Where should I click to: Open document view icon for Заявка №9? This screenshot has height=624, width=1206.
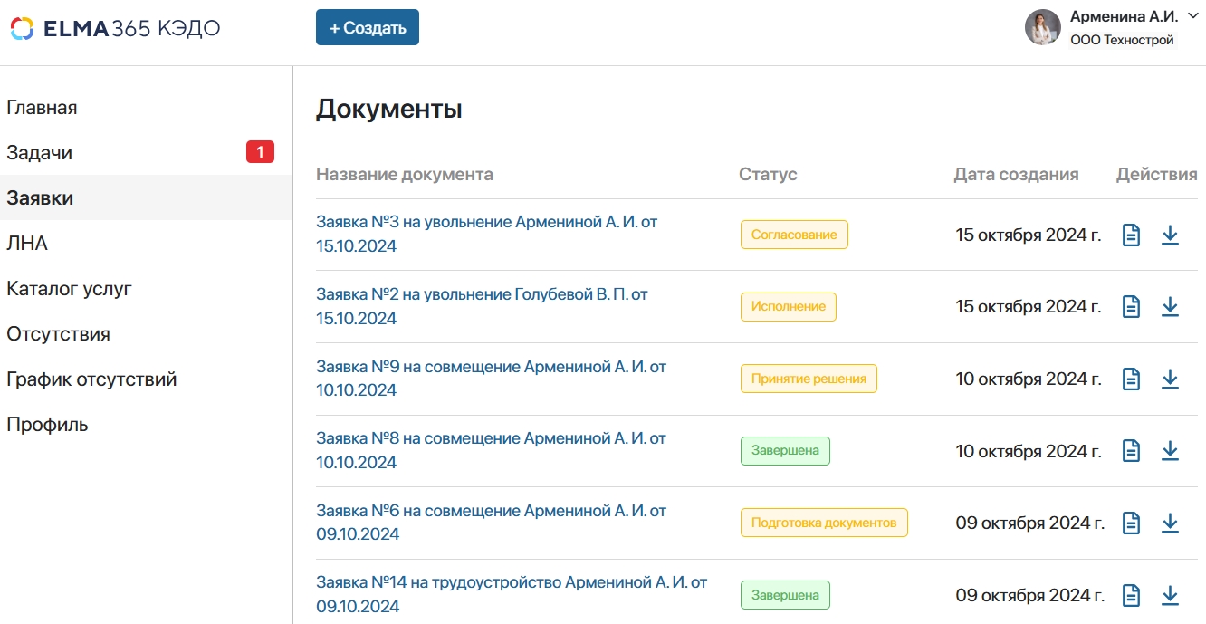click(x=1131, y=379)
